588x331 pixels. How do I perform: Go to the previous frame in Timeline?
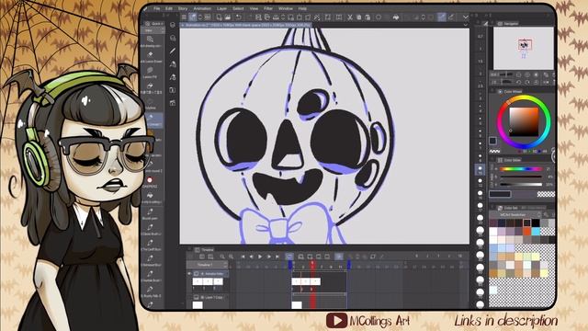click(x=251, y=257)
